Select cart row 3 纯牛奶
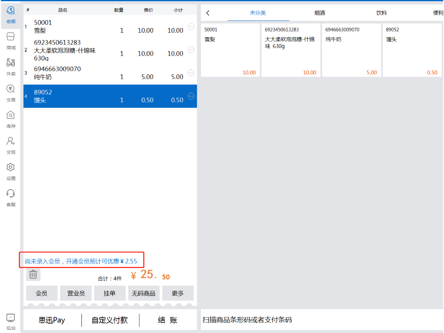 (110, 73)
